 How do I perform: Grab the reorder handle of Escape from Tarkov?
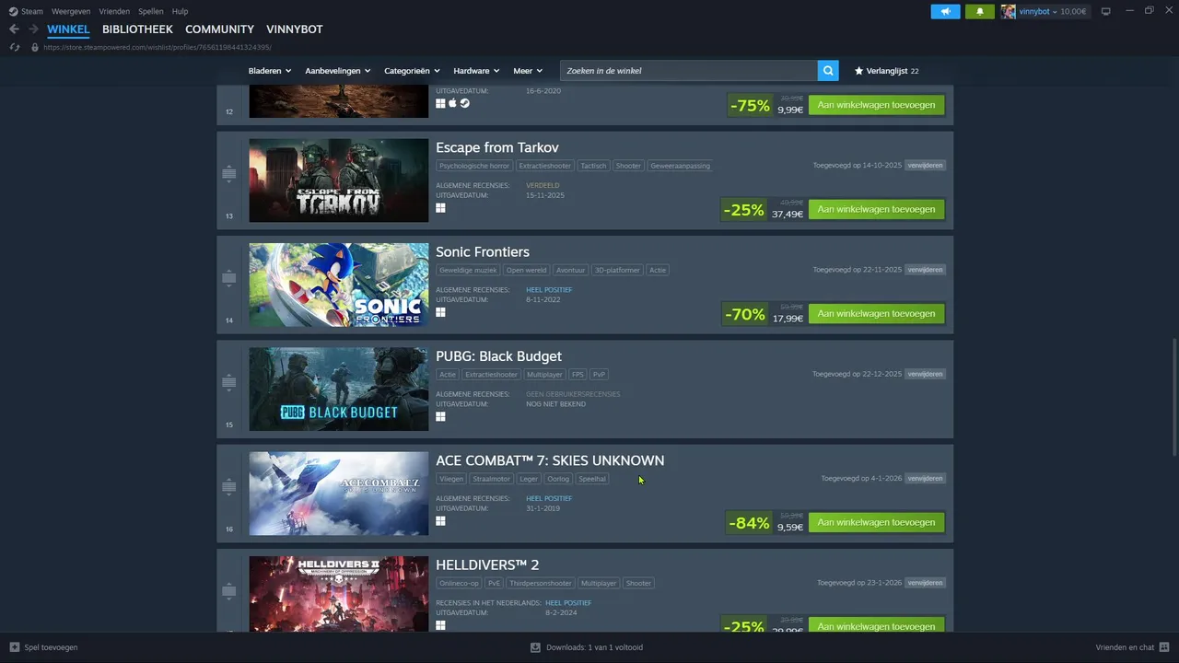[229, 173]
